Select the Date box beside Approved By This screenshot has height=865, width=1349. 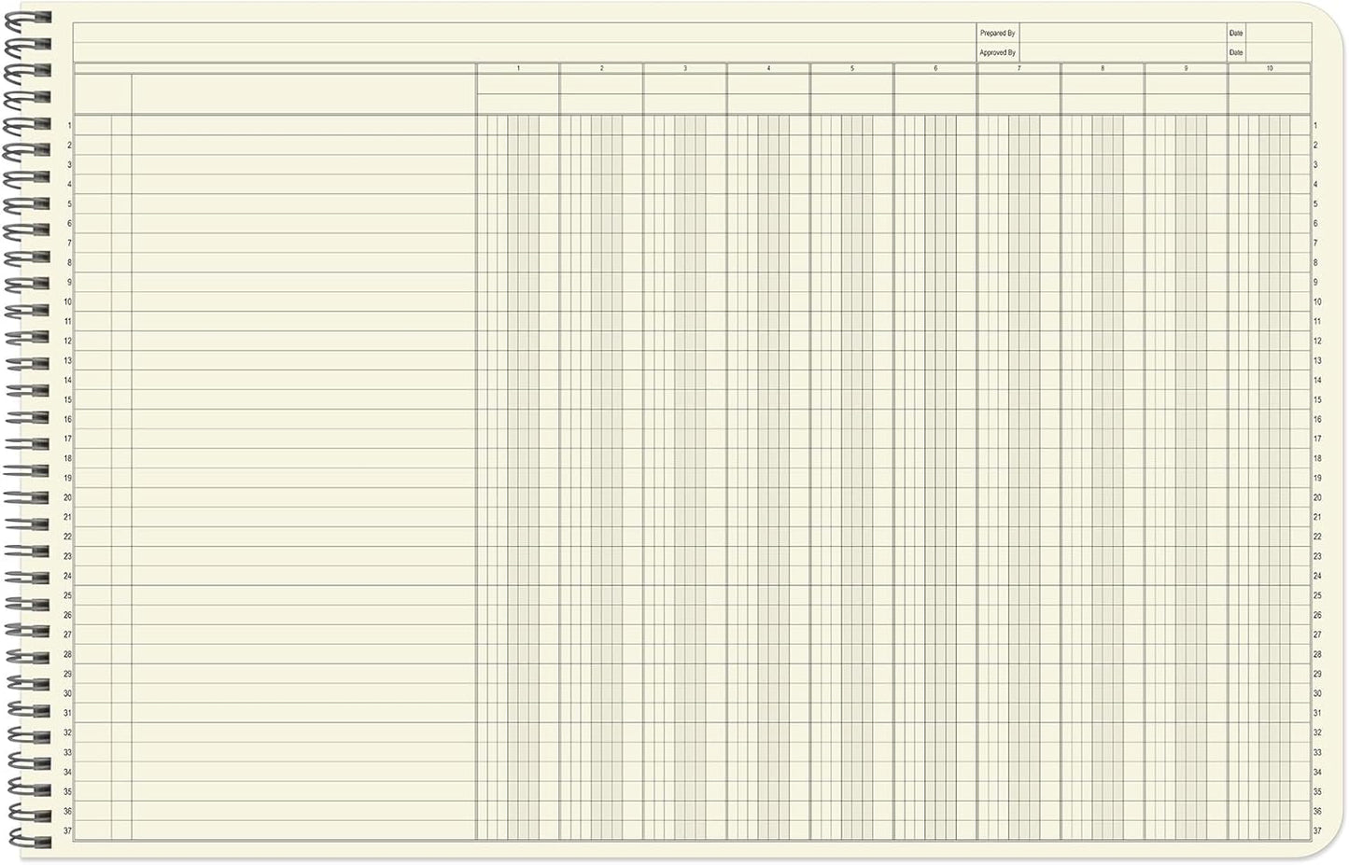tap(1236, 52)
